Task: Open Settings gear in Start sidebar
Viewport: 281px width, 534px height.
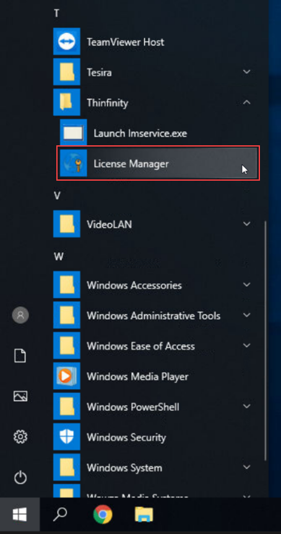Action: click(20, 437)
